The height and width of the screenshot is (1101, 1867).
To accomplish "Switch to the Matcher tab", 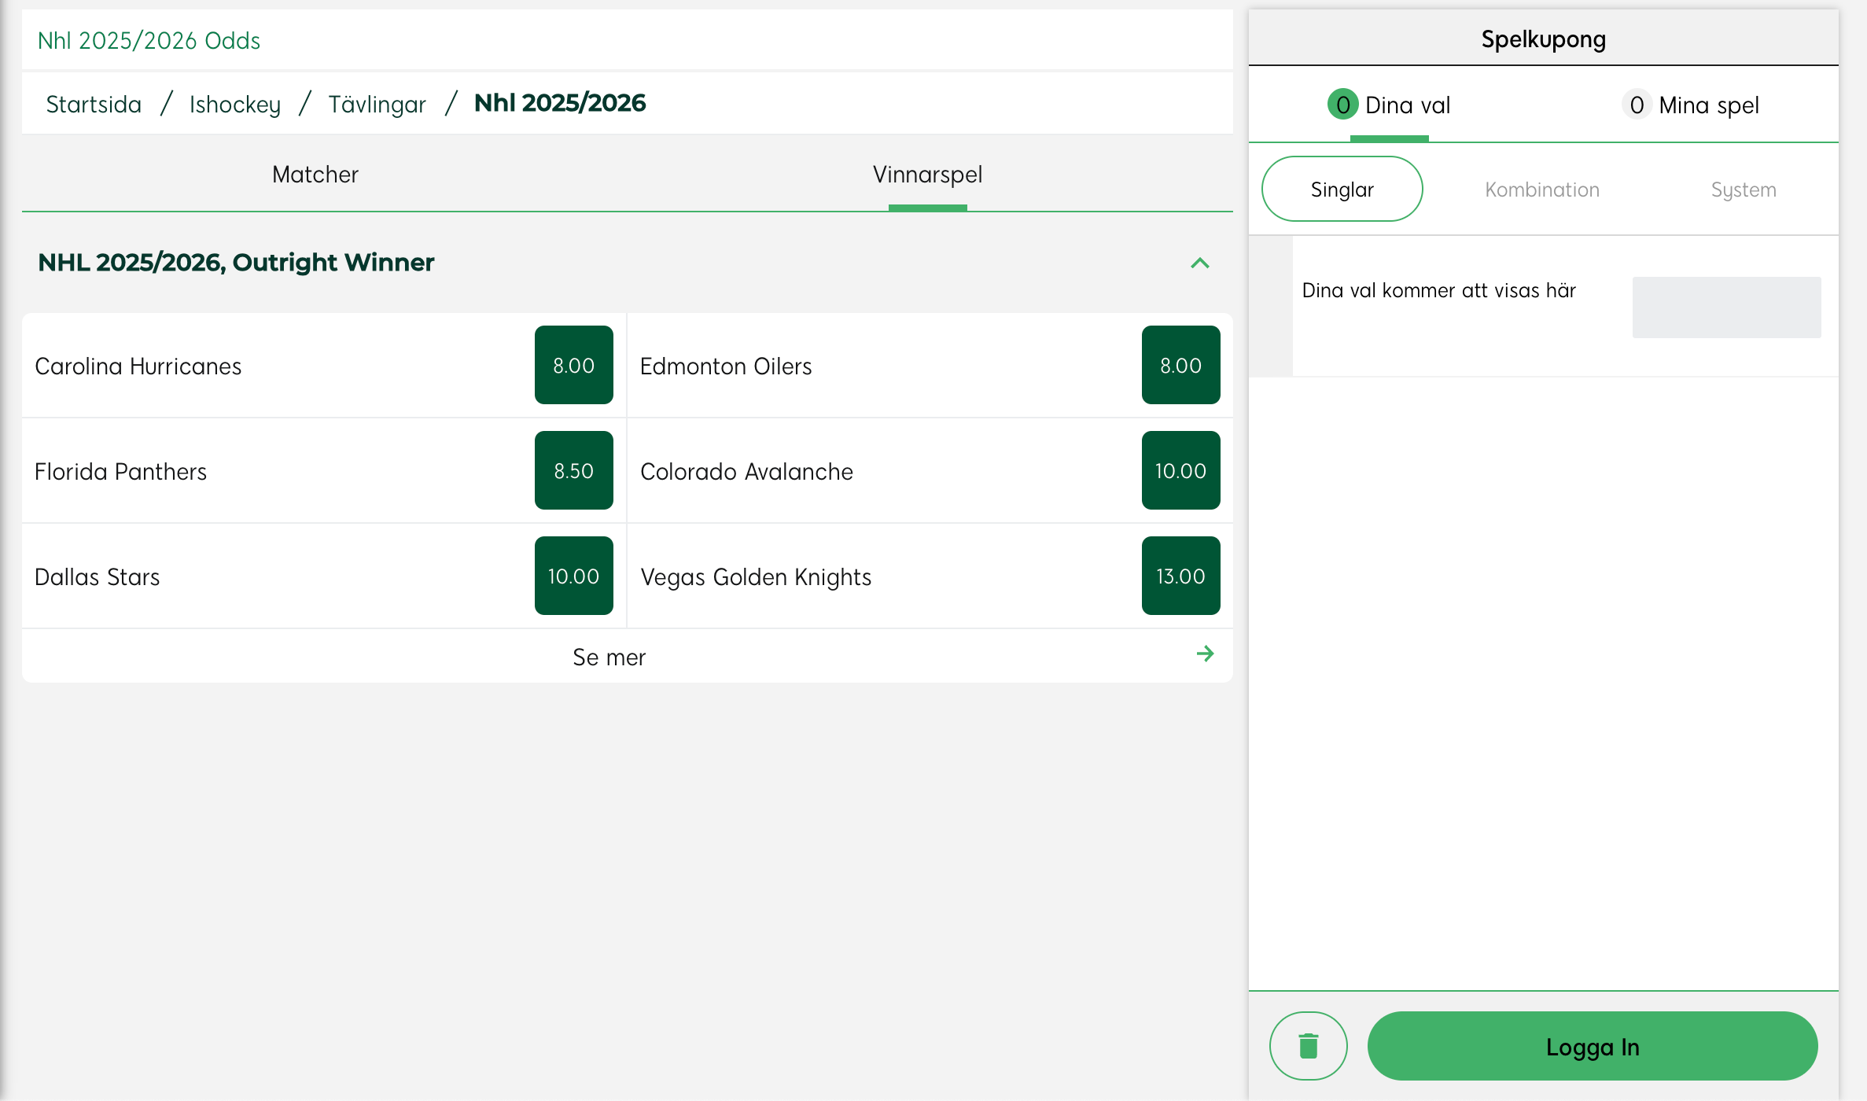I will coord(315,175).
